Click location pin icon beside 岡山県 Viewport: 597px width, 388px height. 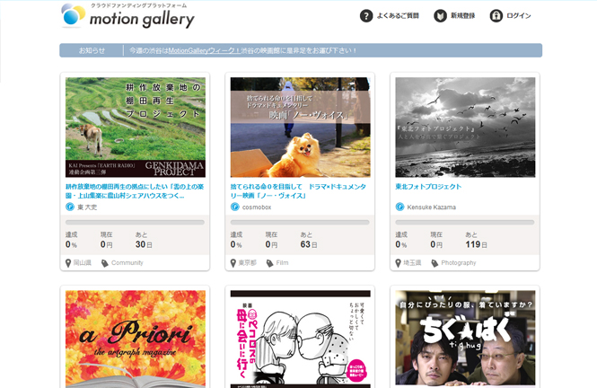pyautogui.click(x=69, y=263)
